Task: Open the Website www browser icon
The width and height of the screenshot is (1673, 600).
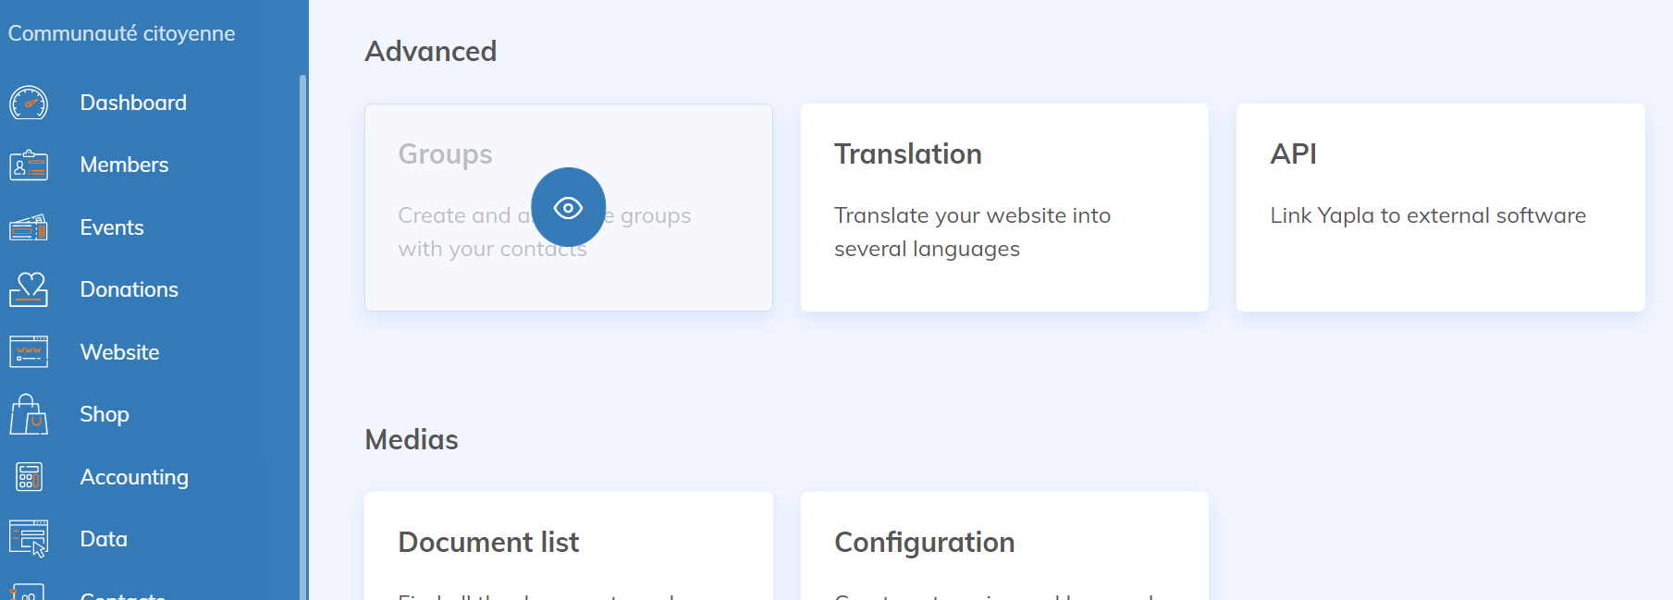Action: coord(29,352)
